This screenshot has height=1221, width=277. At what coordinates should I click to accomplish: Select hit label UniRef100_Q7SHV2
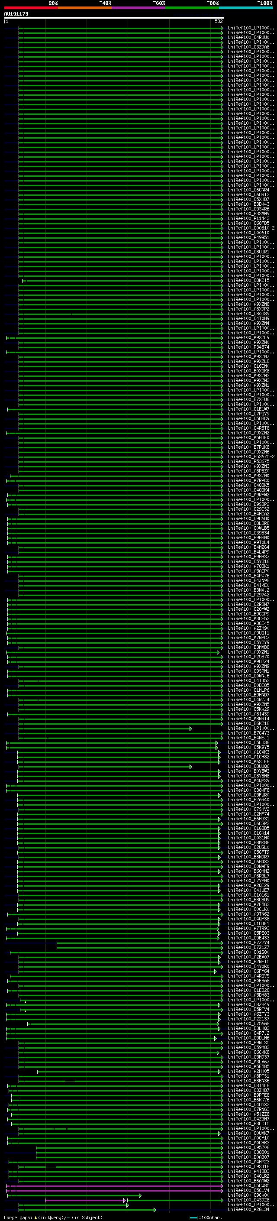[x=248, y=810]
